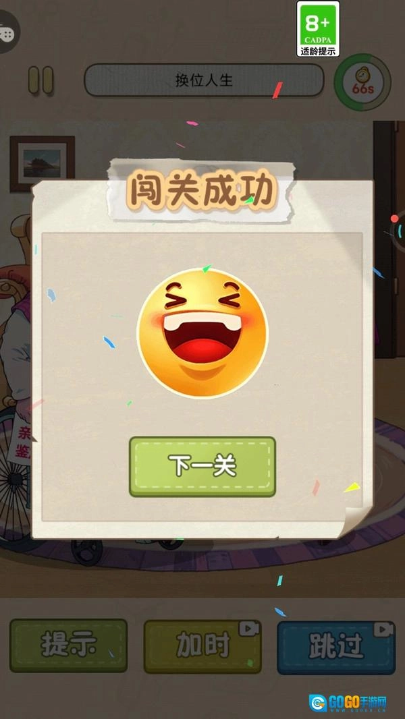Tap the green circular timer progress ring
The height and width of the screenshot is (719, 405).
[362, 82]
